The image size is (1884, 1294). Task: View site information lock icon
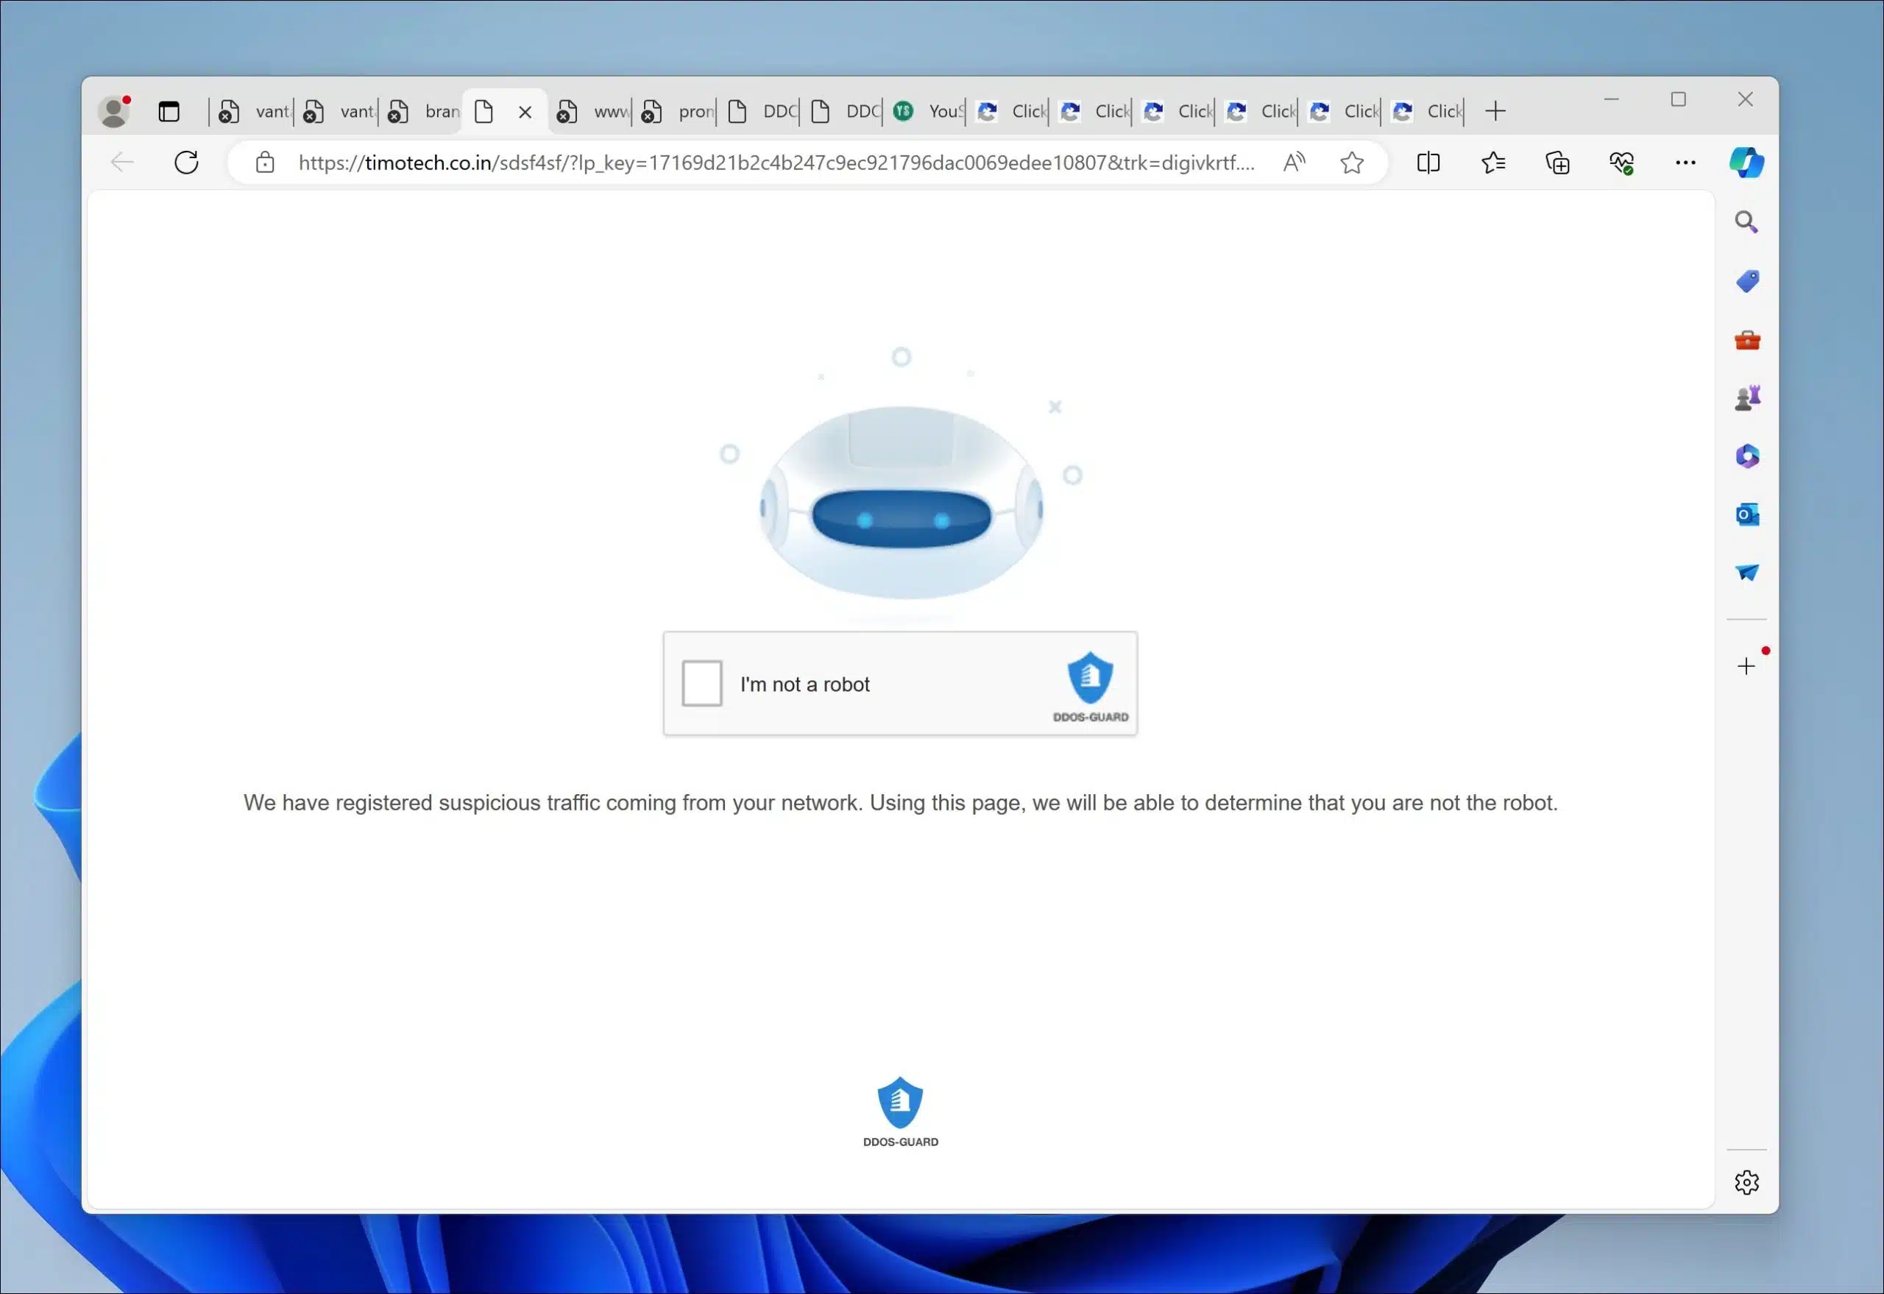[x=264, y=162]
